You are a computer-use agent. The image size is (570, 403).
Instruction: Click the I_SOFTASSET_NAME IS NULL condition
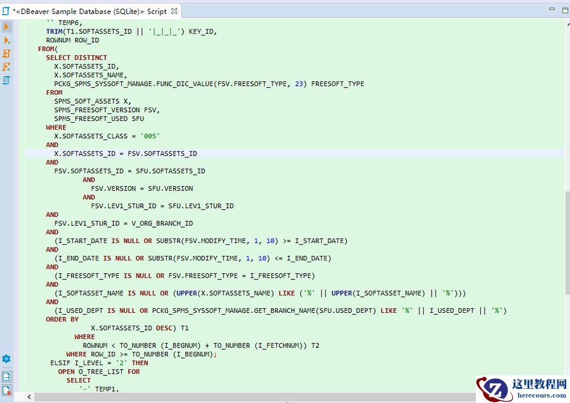click(x=260, y=293)
